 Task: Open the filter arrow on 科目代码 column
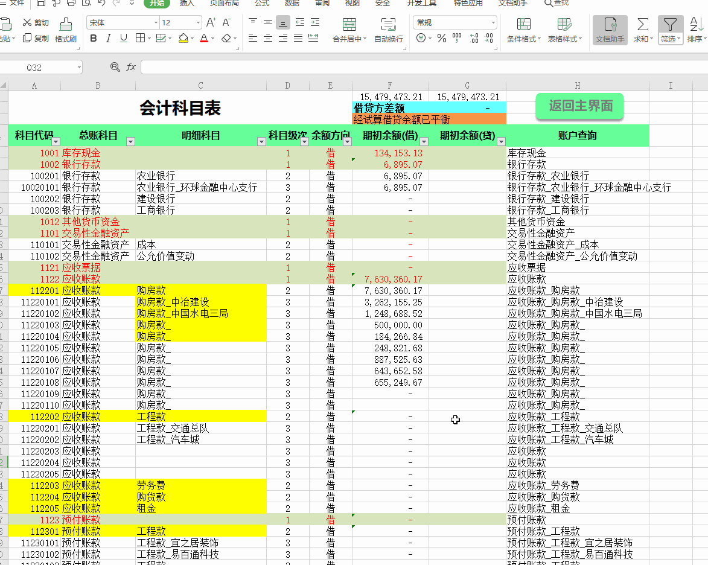tap(56, 141)
